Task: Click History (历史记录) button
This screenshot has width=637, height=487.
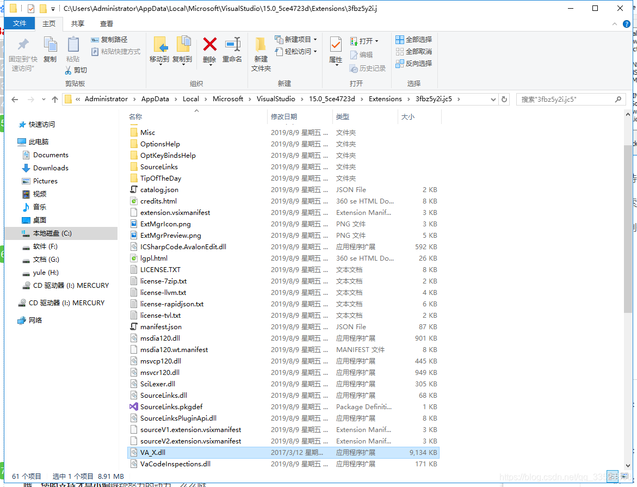Action: pyautogui.click(x=367, y=69)
